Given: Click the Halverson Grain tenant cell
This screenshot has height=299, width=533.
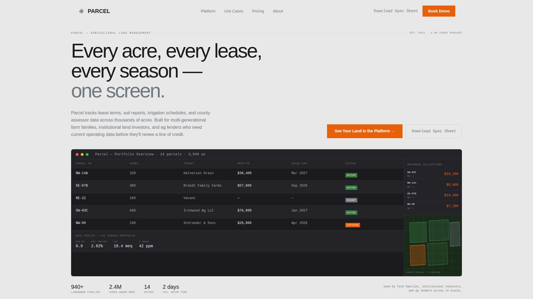Looking at the screenshot, I should coord(198,173).
